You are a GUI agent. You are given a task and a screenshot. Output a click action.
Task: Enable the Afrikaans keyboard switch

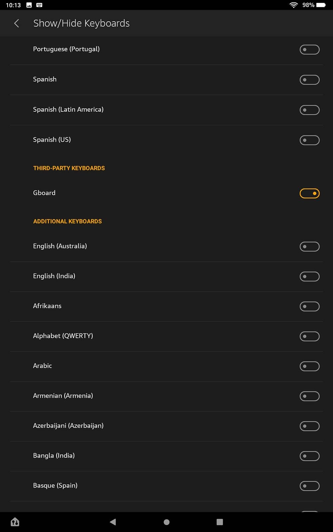tap(309, 306)
